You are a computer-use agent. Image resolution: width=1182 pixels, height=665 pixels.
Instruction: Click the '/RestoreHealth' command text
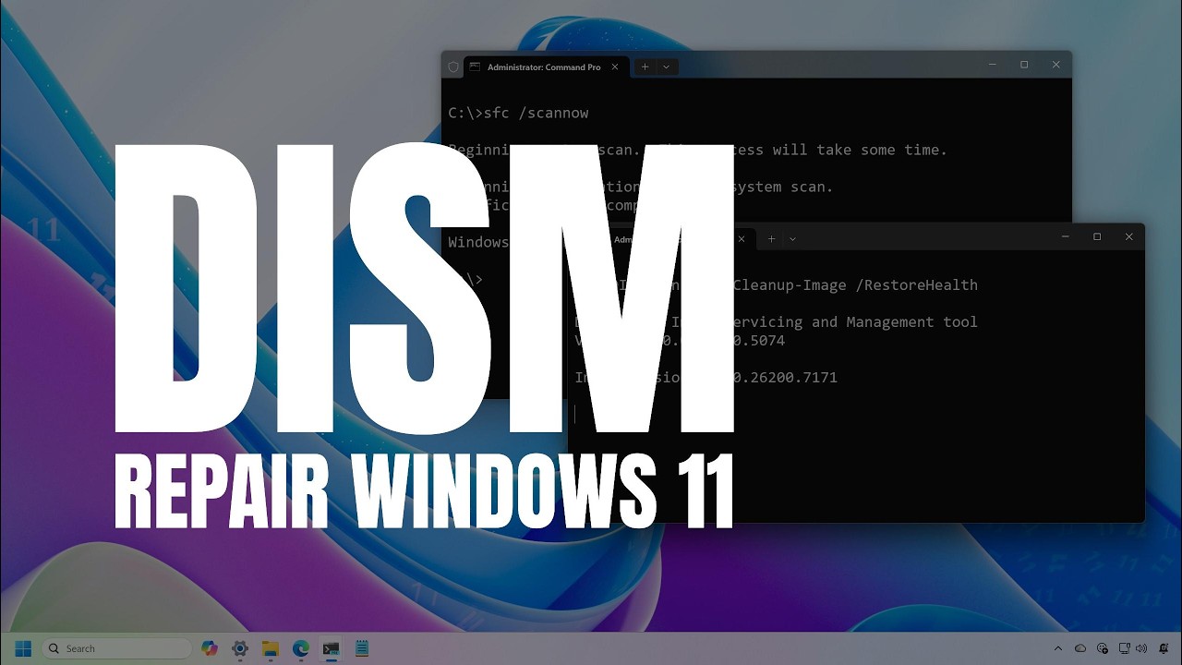[x=916, y=284]
